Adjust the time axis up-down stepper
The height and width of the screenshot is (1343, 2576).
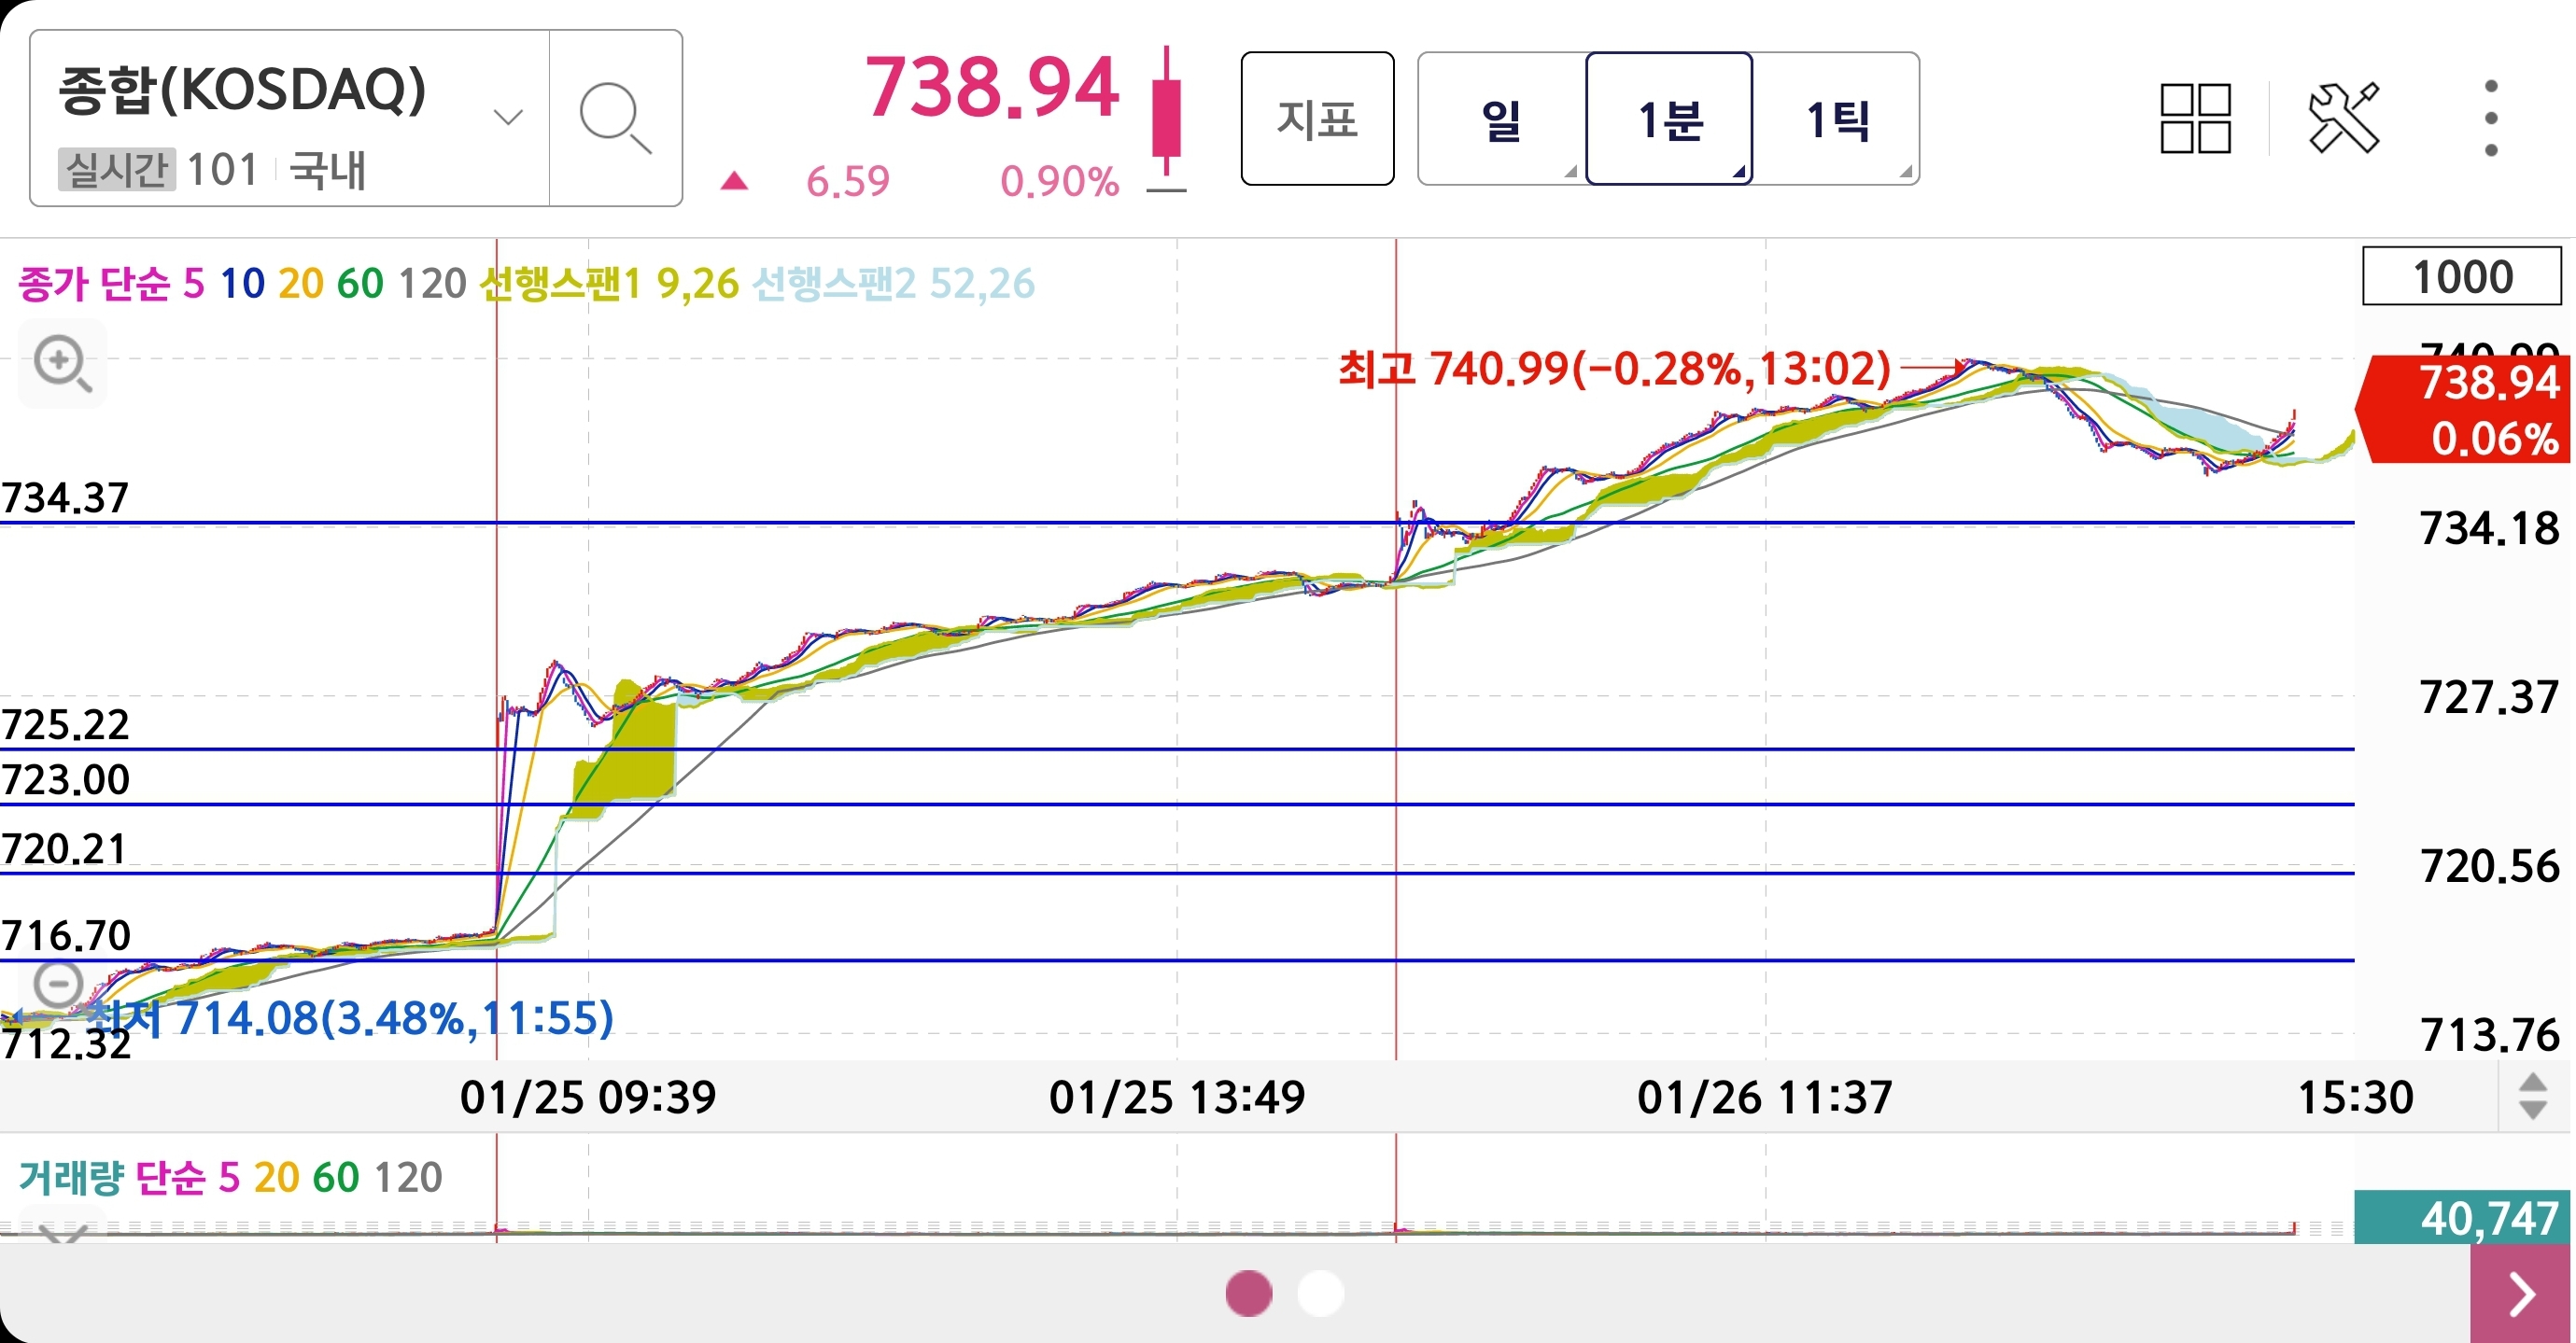click(2532, 1097)
